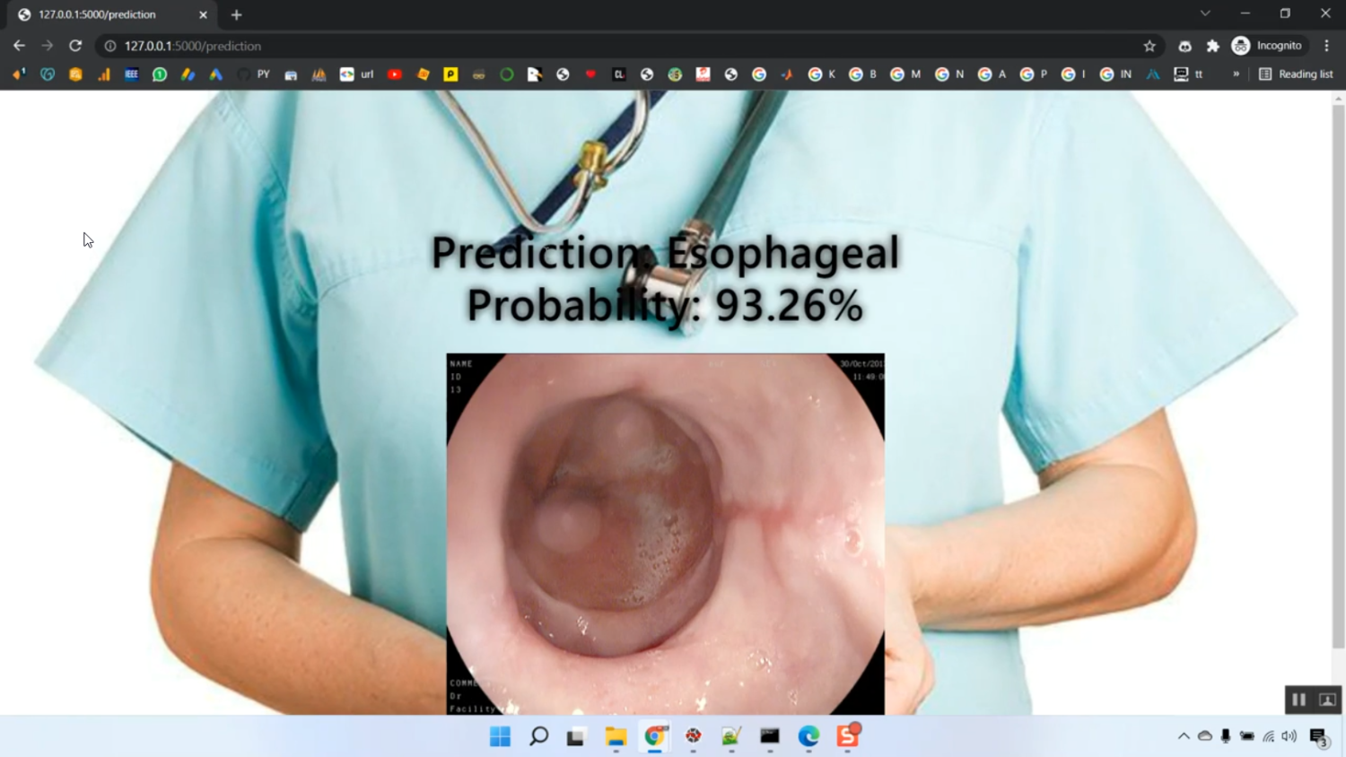Pause the screen recording
Image resolution: width=1346 pixels, height=757 pixels.
pos(1298,700)
